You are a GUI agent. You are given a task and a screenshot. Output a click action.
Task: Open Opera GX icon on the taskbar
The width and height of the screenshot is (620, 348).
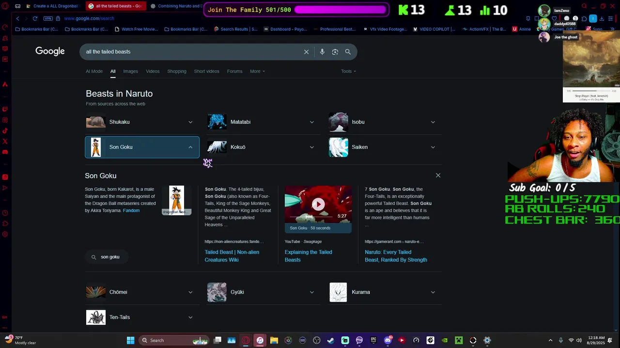[246, 340]
